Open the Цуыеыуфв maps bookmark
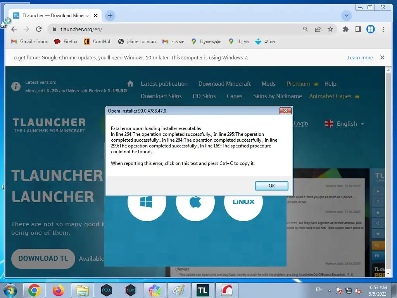Image resolution: width=397 pixels, height=298 pixels. (x=206, y=41)
